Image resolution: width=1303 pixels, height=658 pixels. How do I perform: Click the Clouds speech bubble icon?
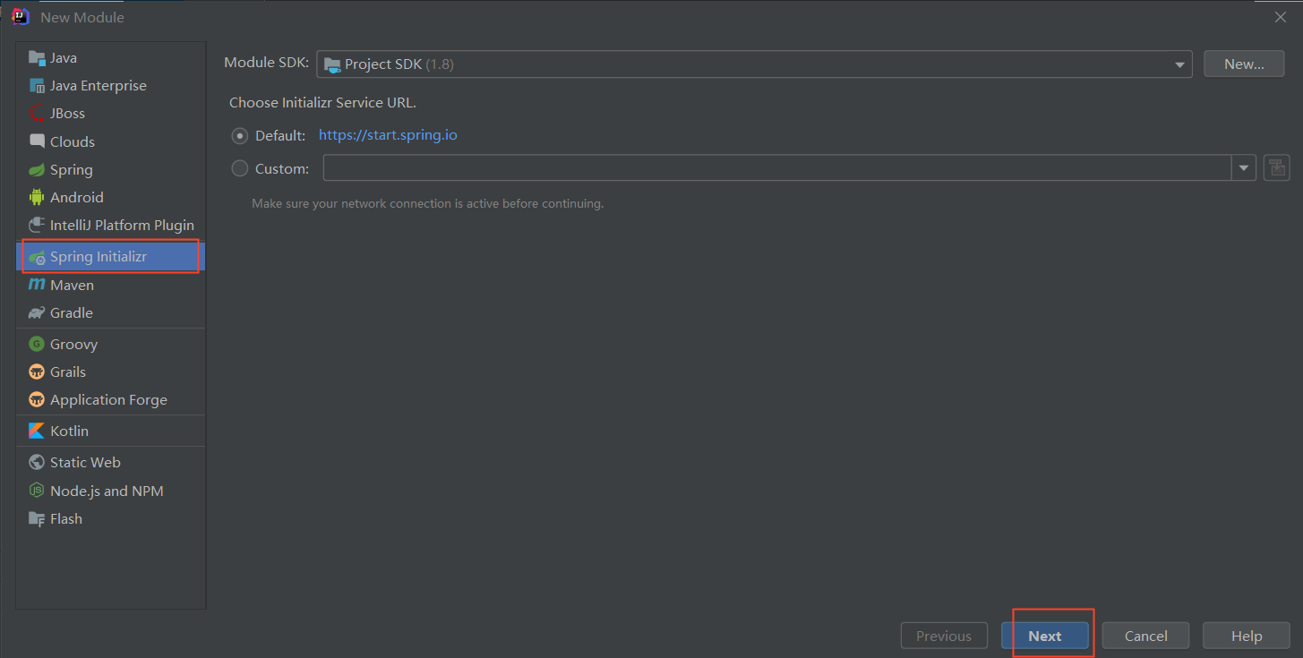37,141
